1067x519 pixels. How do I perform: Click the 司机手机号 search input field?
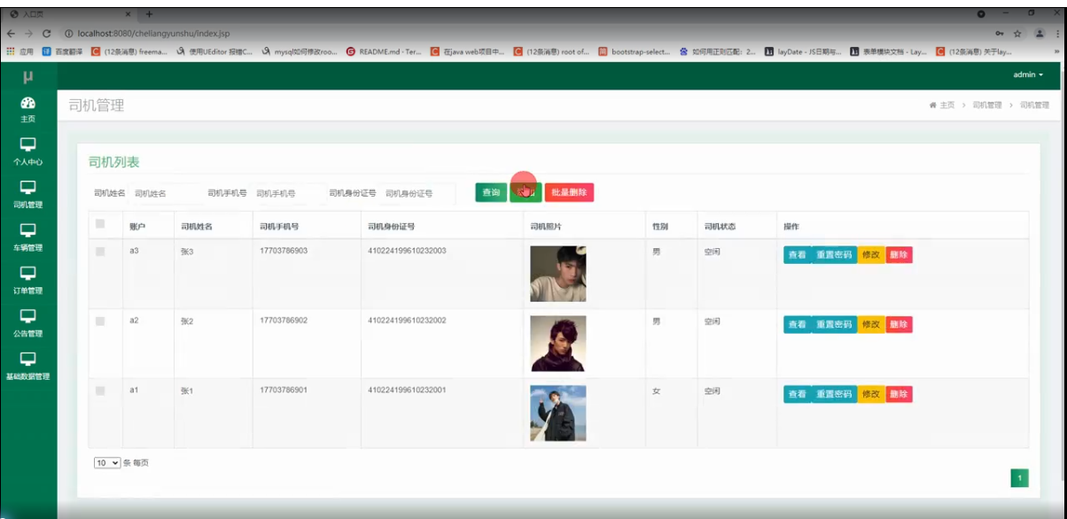tap(289, 193)
